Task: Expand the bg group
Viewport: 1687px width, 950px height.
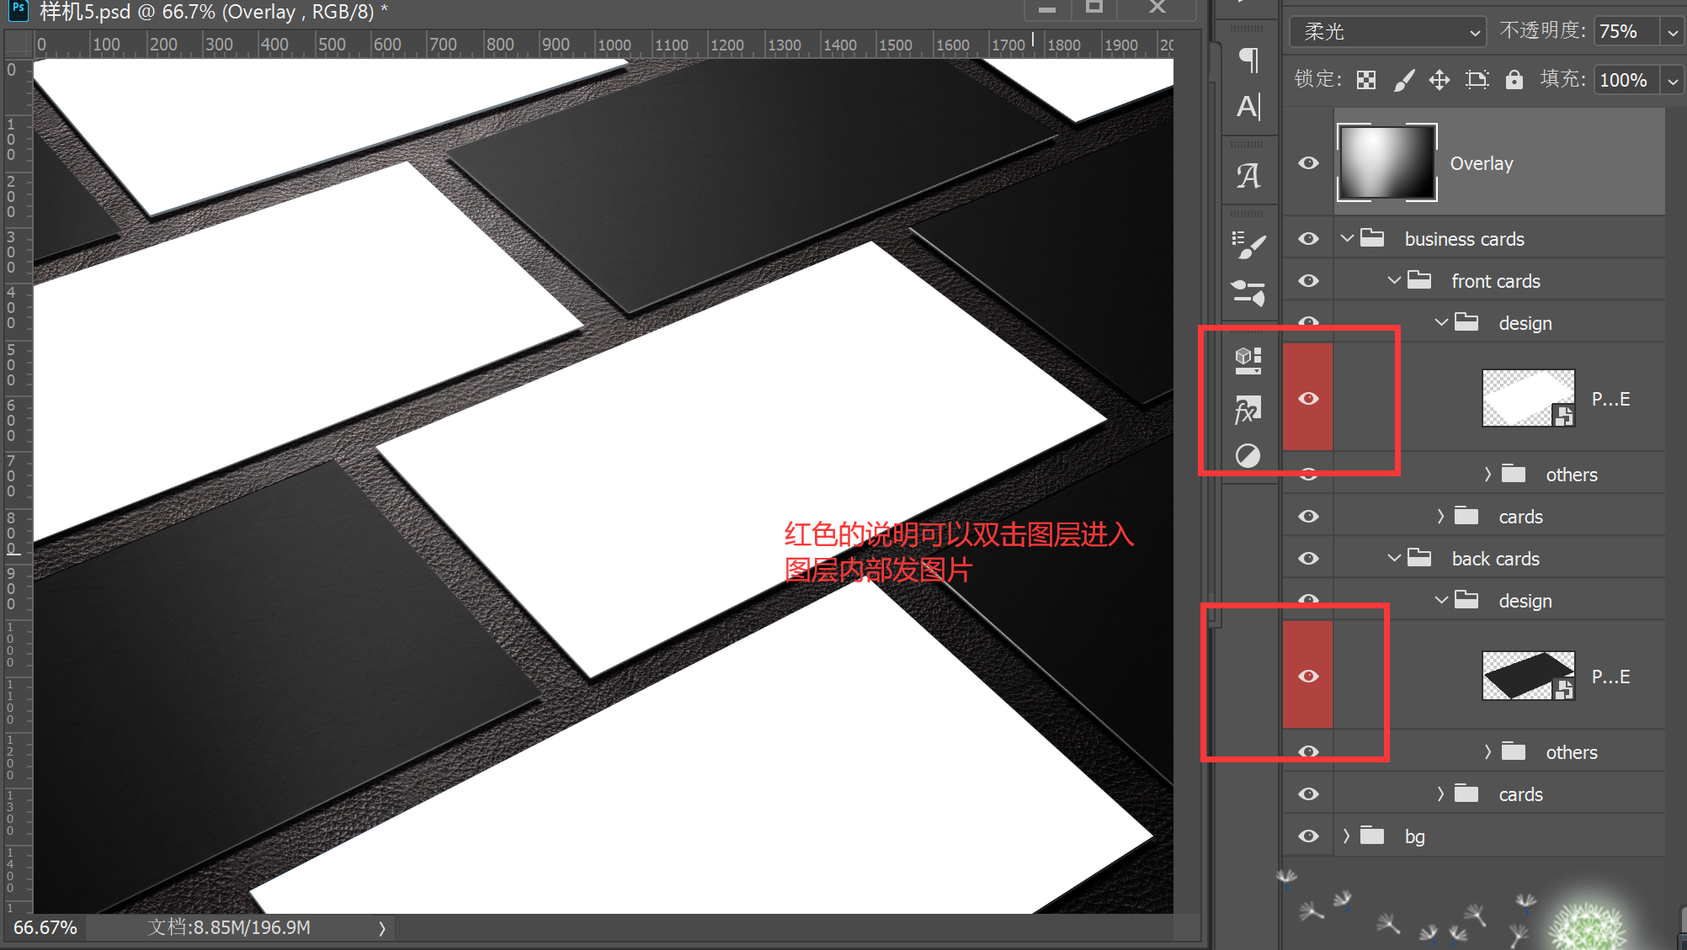Action: pos(1346,836)
